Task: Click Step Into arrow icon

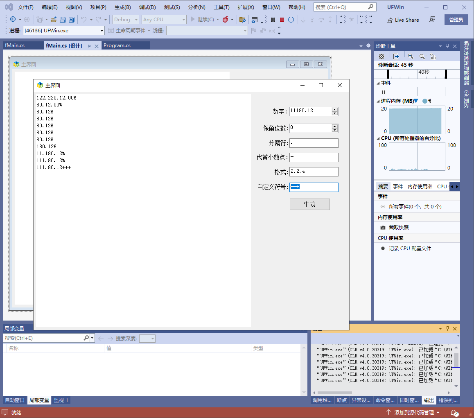Action: [x=312, y=20]
